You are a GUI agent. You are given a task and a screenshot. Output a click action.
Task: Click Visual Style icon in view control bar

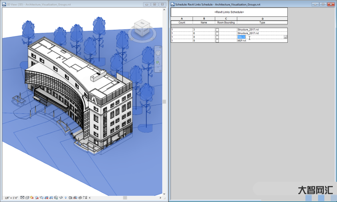point(27,197)
